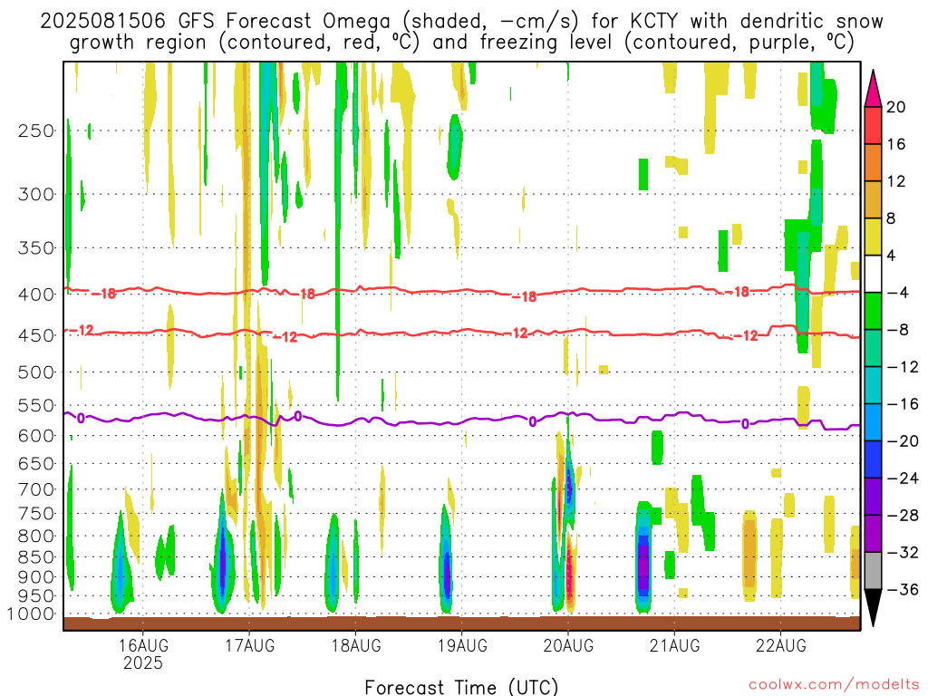Click the 500 pressure level label
The height and width of the screenshot is (696, 928).
click(x=36, y=372)
